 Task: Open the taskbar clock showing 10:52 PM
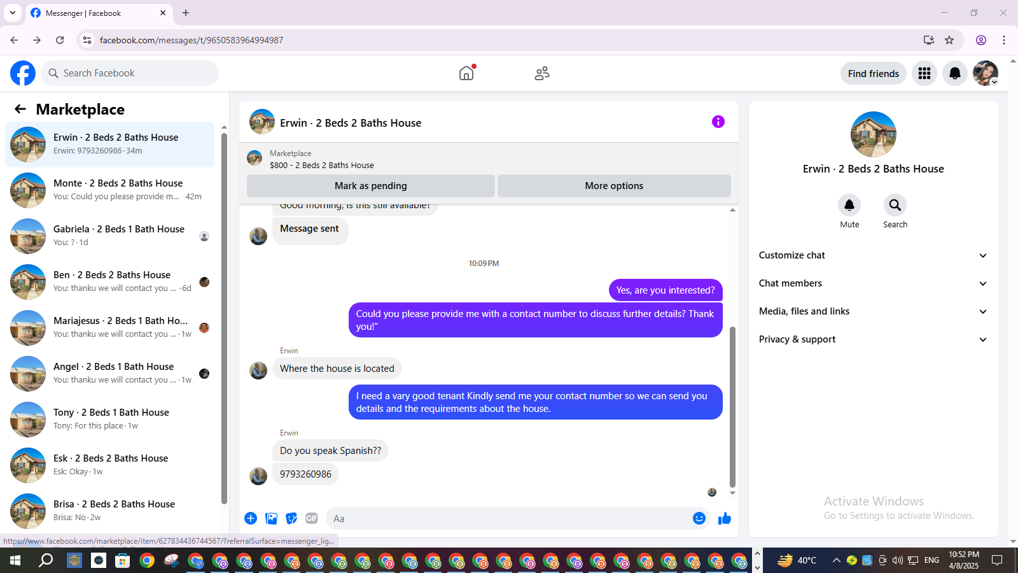point(964,560)
